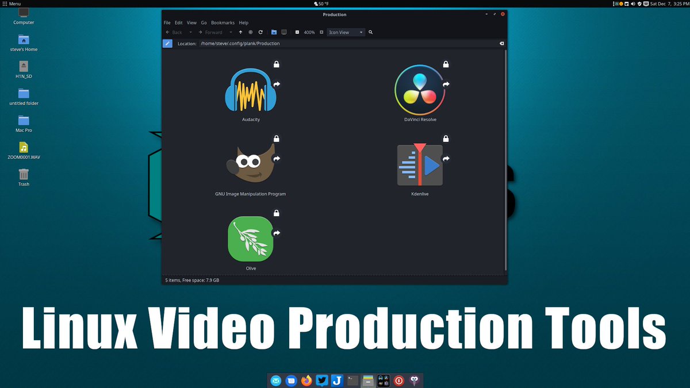The height and width of the screenshot is (388, 690).
Task: Open the Go menu
Action: coord(204,22)
